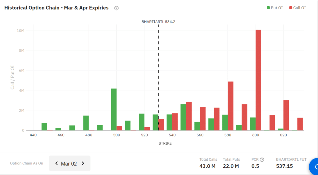
Task: Open help icon beside chart title
Action: [116, 8]
